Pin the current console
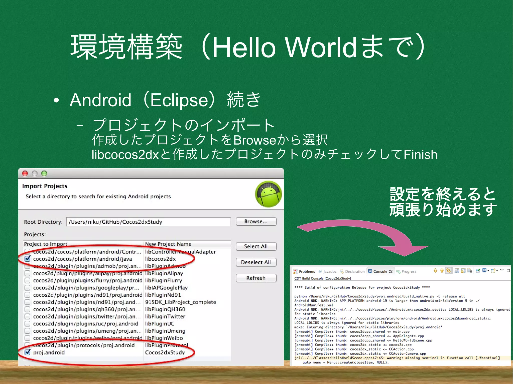 (x=478, y=270)
